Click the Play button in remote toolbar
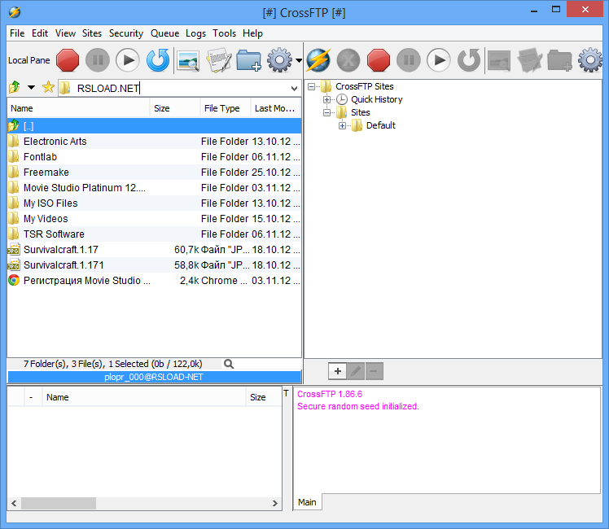Screen dimensions: 609x529 pos(439,60)
